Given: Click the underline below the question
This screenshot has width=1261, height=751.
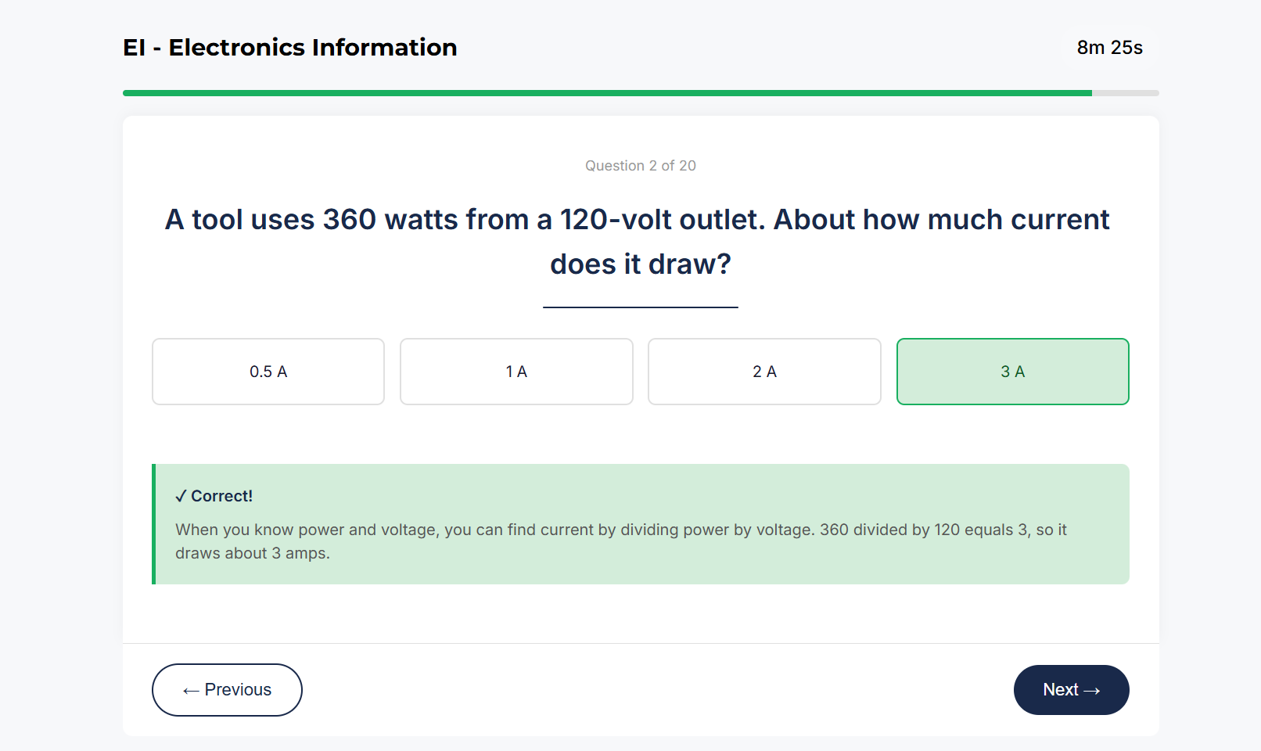Looking at the screenshot, I should [640, 307].
